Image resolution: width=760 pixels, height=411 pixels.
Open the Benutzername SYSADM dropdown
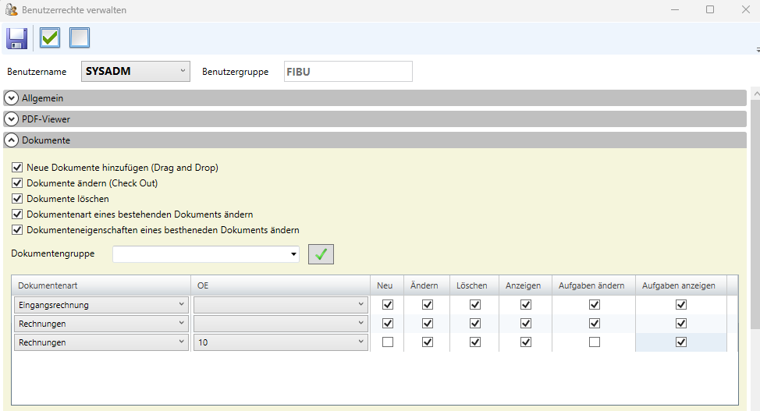click(x=183, y=71)
